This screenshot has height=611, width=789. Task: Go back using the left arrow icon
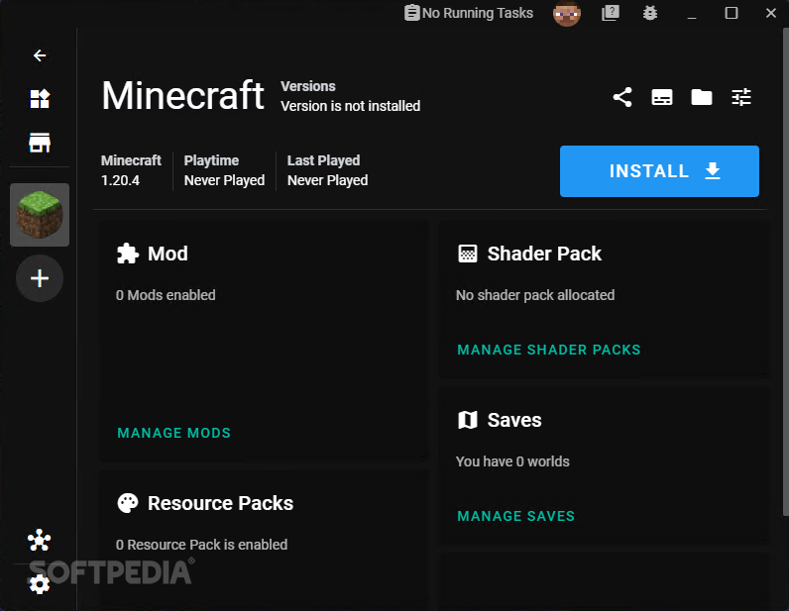(x=40, y=55)
